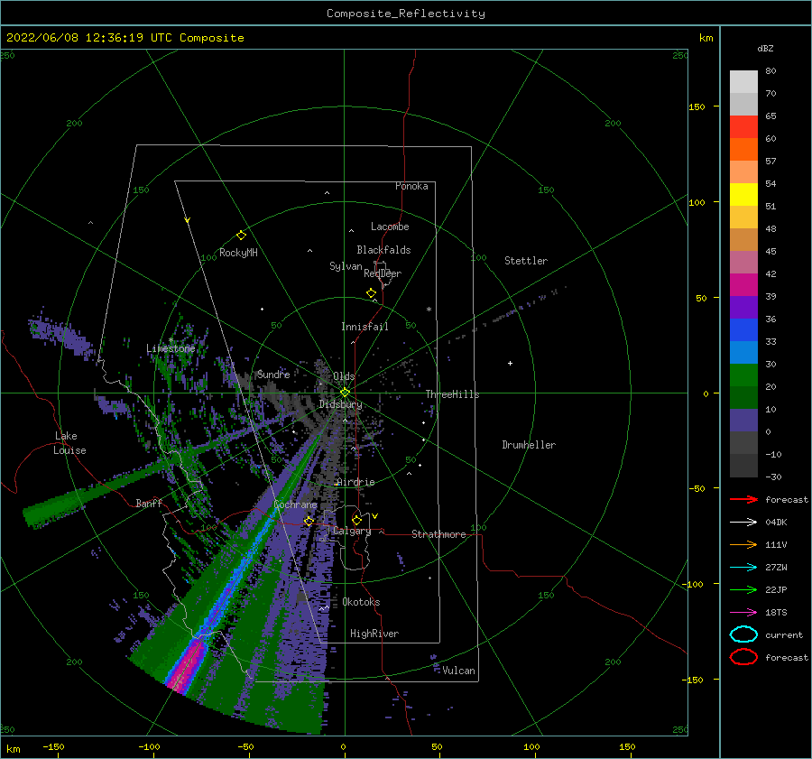
Task: Click the Cochrane label
Action: [295, 504]
